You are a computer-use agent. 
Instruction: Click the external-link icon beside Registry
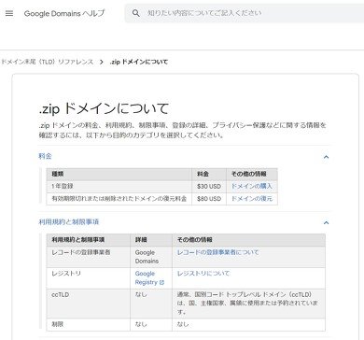(161, 282)
